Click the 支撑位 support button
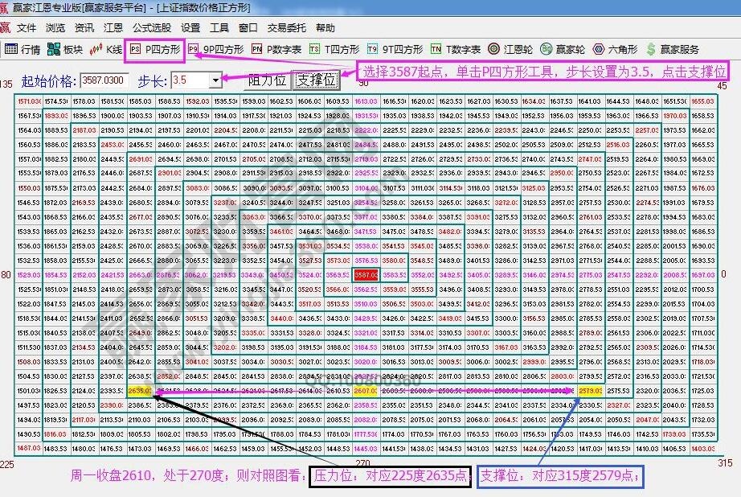This screenshot has width=741, height=497. pyautogui.click(x=317, y=80)
